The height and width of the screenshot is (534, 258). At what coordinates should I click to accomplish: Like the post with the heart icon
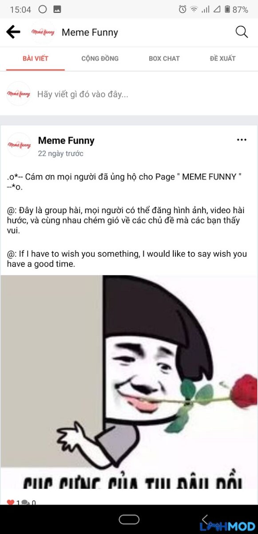(10, 503)
